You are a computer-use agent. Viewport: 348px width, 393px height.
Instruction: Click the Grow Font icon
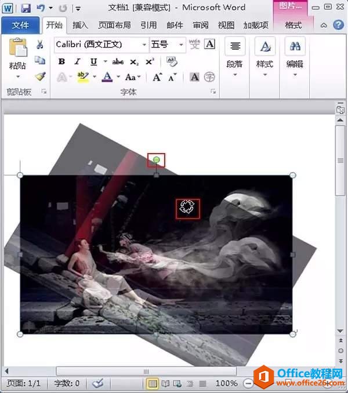click(x=157, y=77)
